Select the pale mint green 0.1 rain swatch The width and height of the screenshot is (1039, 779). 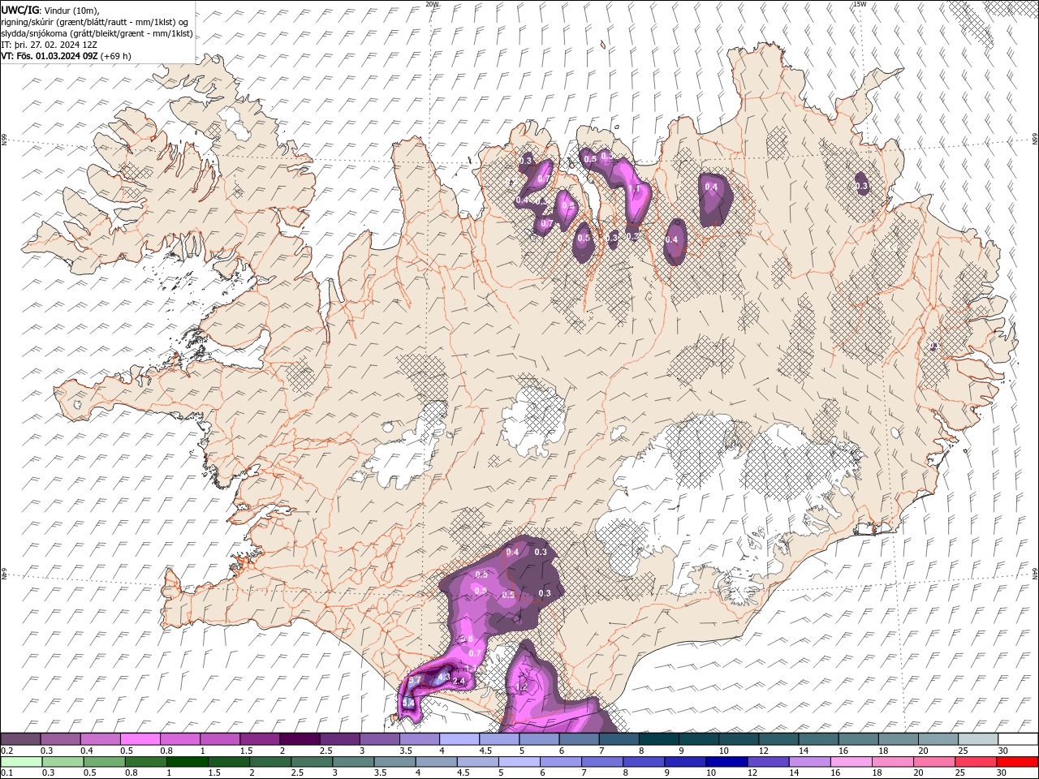21,762
